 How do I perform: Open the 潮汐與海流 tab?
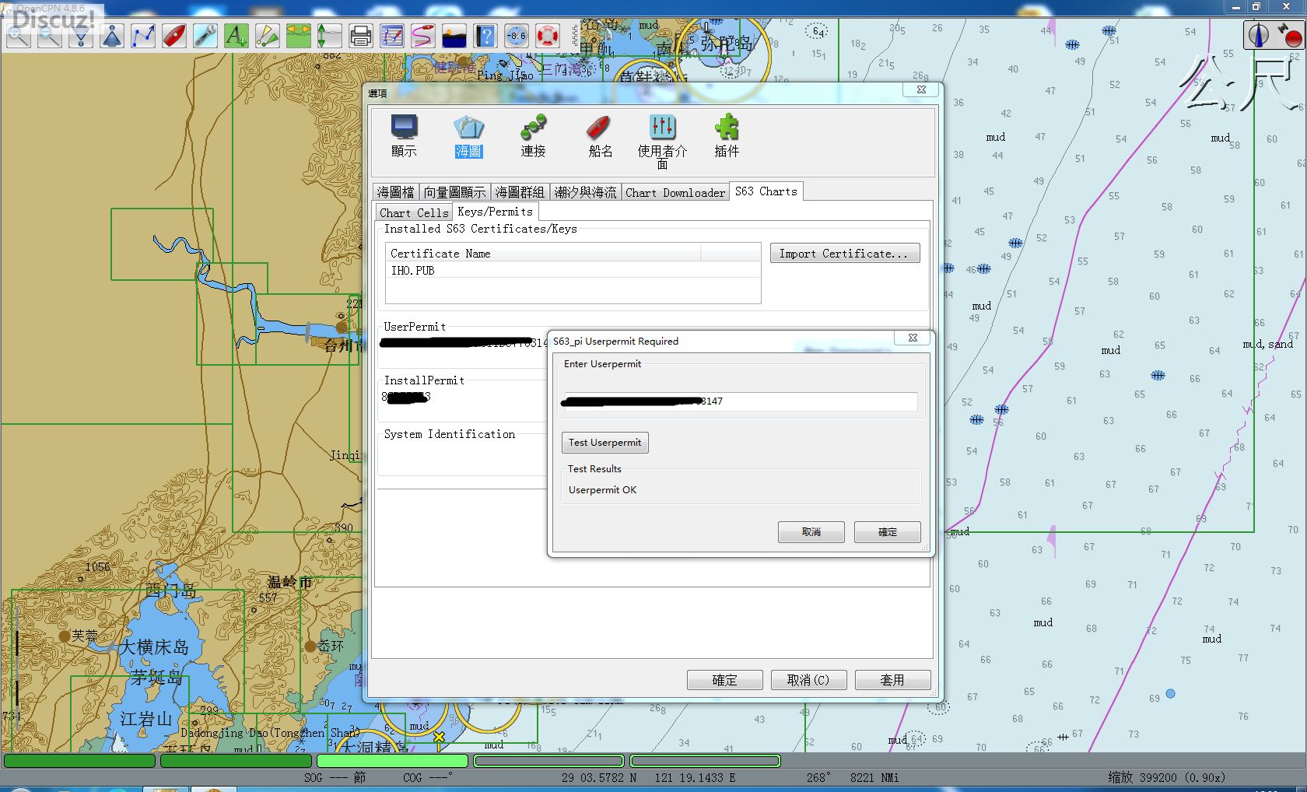coord(585,192)
